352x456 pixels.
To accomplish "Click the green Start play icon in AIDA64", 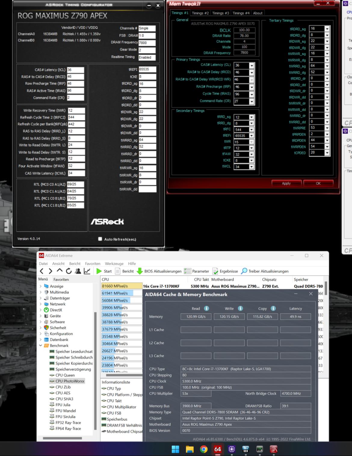I will (x=99, y=271).
